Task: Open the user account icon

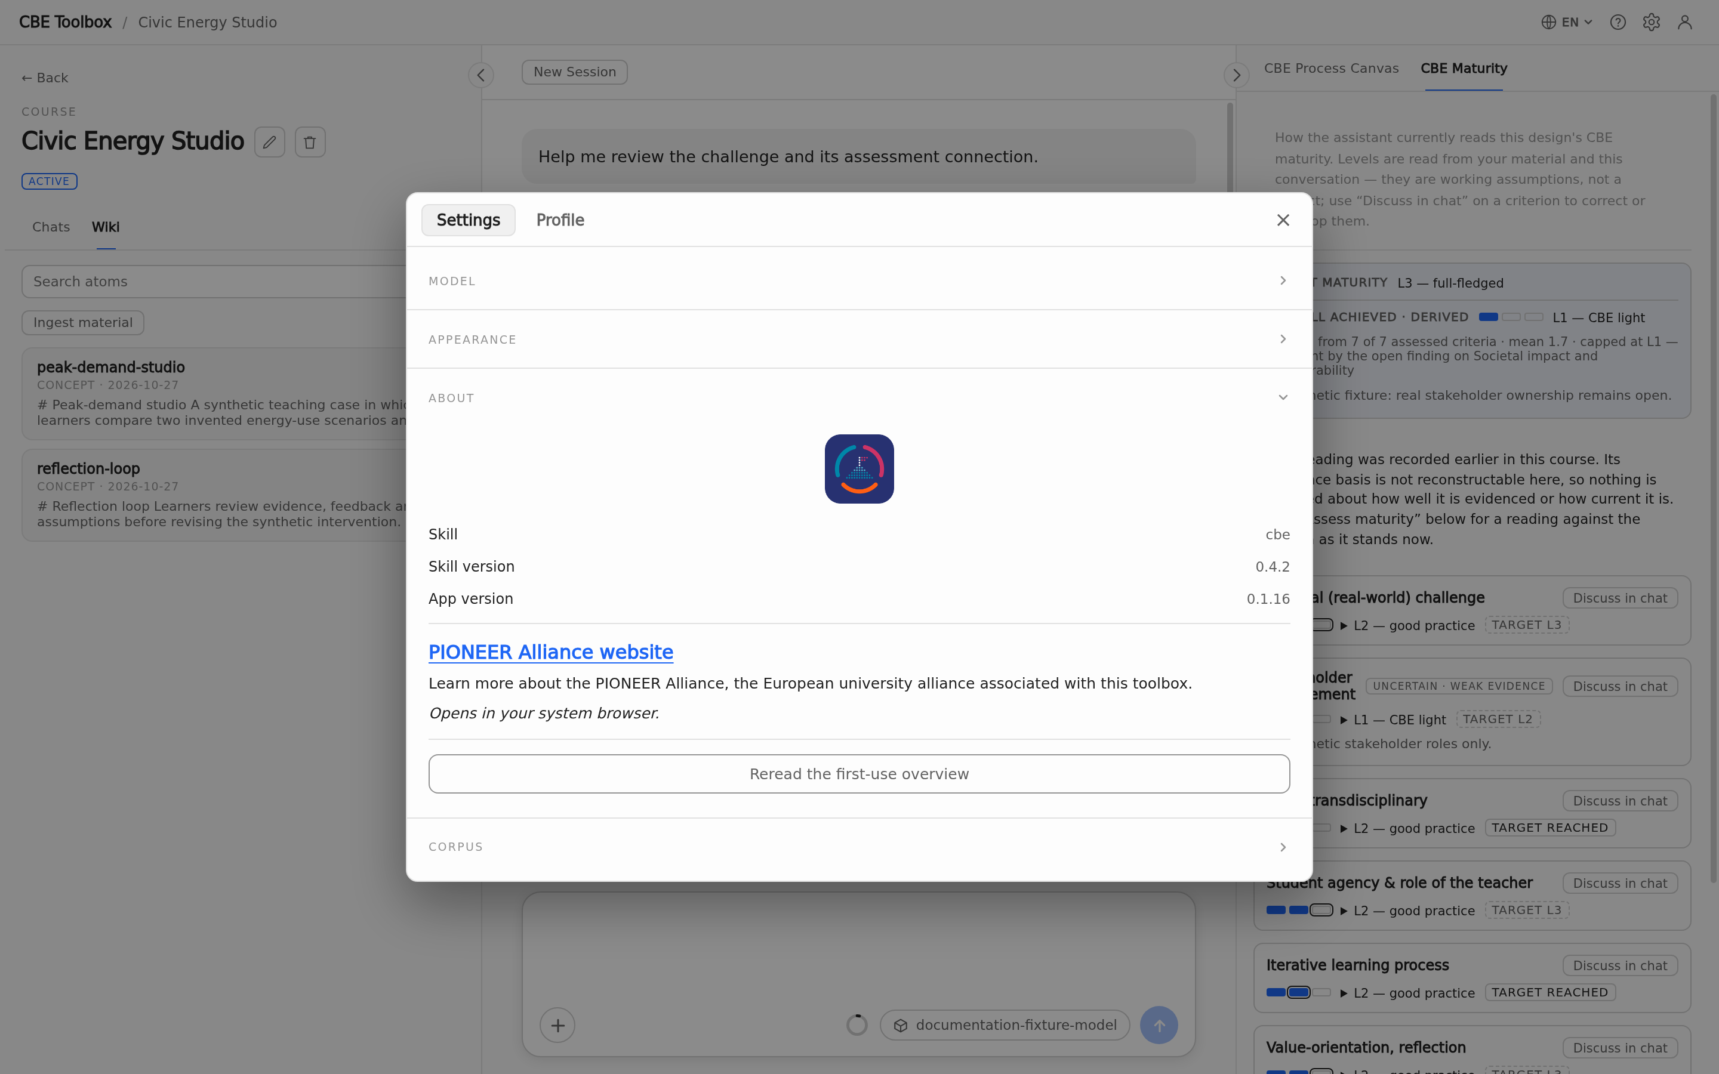Action: tap(1684, 22)
